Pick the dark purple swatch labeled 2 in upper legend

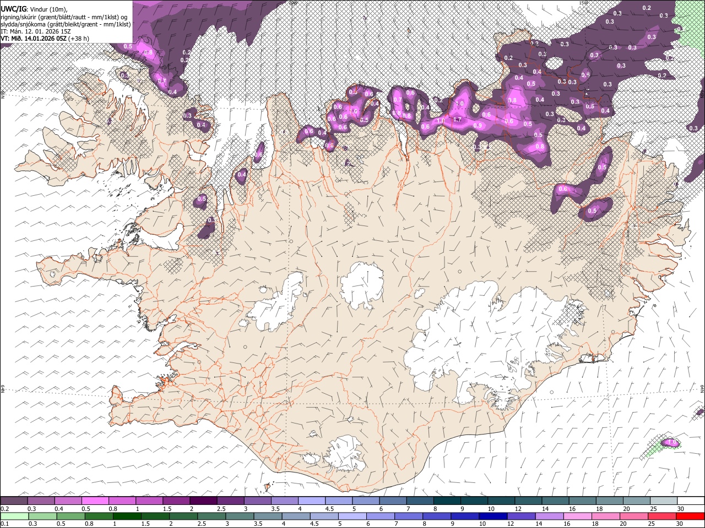coord(203,501)
